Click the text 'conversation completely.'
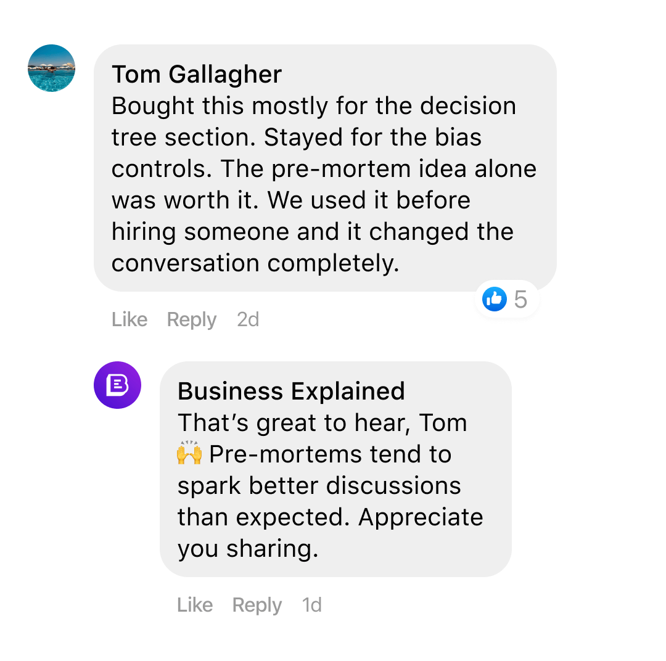 [x=255, y=263]
